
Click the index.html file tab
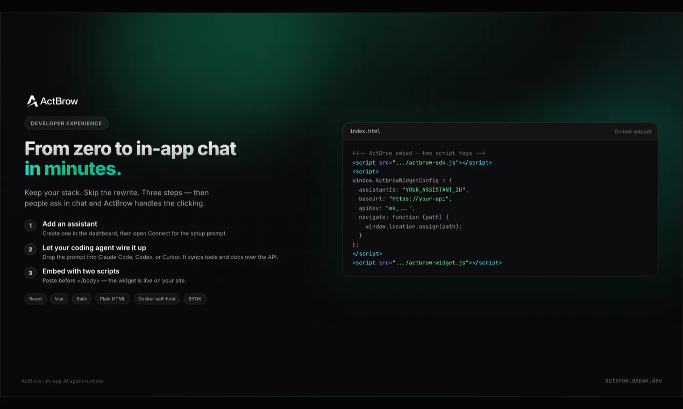(365, 131)
